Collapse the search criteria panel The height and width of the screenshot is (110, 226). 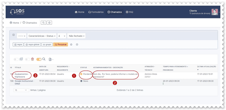[x=13, y=35]
